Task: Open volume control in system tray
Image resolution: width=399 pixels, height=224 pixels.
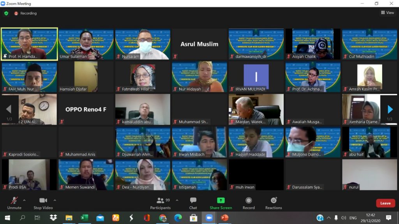Action: click(x=344, y=218)
